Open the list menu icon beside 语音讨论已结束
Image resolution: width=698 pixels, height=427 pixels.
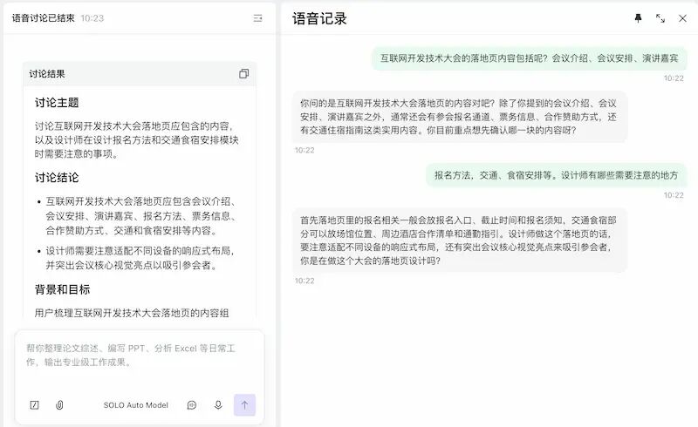[x=257, y=18]
